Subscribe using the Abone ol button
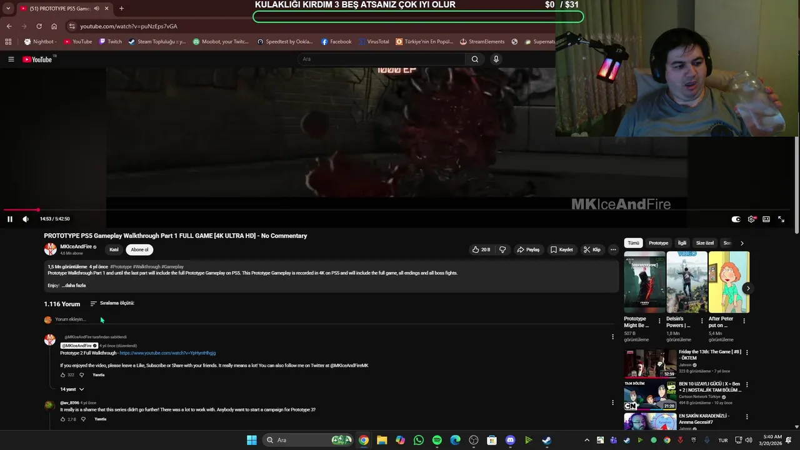 [x=139, y=249]
